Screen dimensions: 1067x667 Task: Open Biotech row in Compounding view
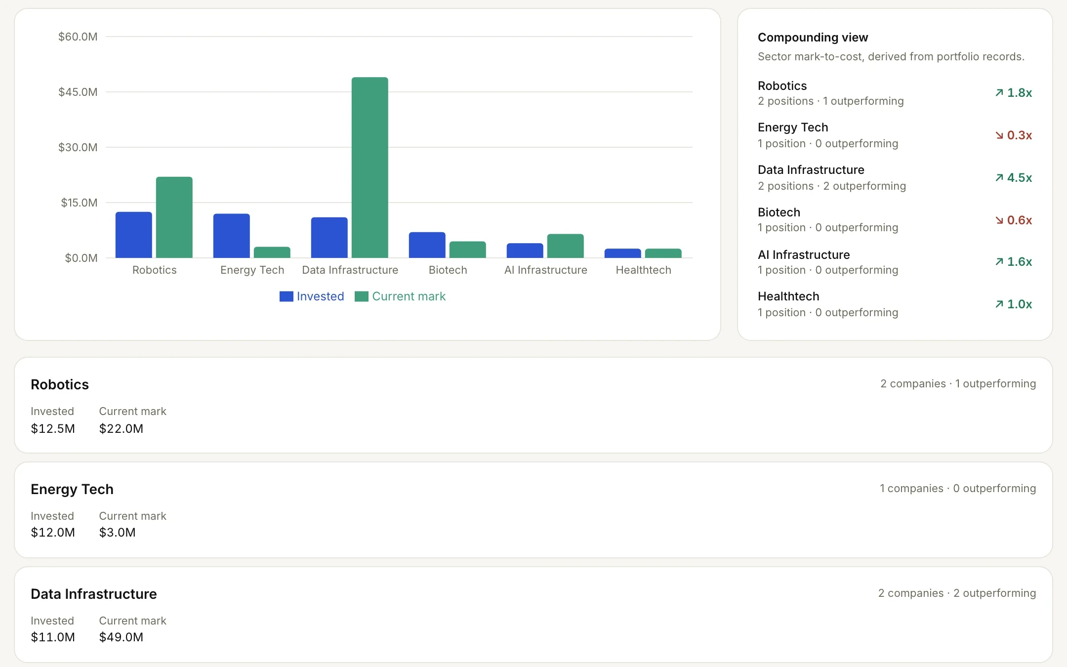click(895, 220)
